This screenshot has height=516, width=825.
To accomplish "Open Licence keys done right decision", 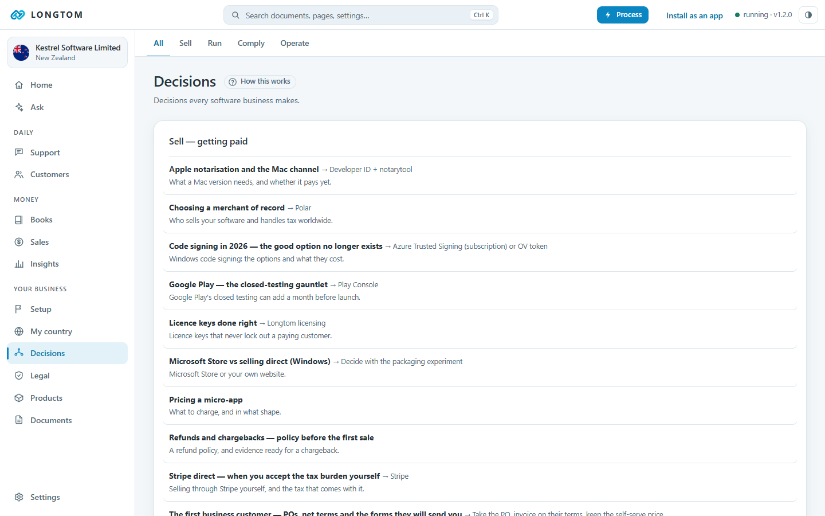I will point(480,329).
